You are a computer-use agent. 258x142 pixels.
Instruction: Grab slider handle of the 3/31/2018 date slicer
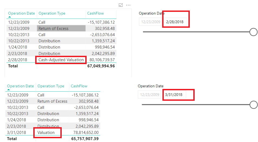(x=254, y=105)
